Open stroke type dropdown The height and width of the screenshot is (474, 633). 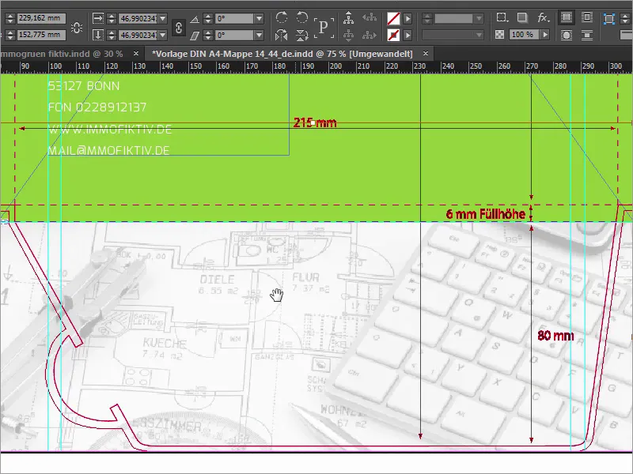pos(479,36)
